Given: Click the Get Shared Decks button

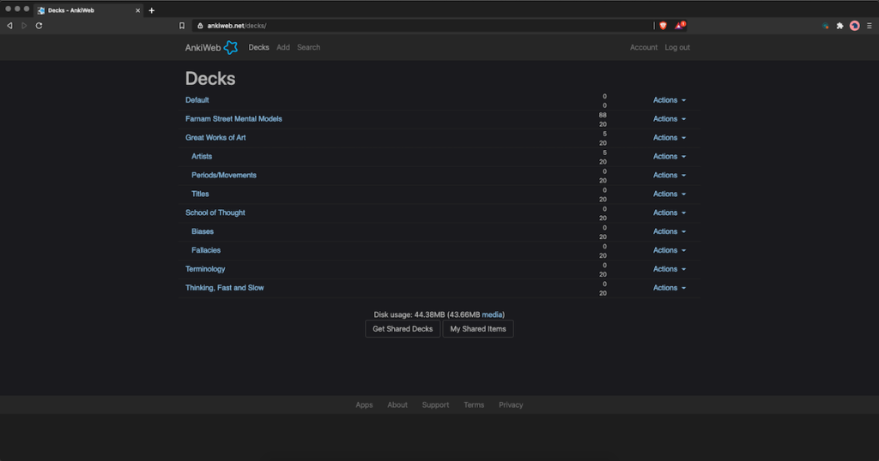Looking at the screenshot, I should [403, 329].
